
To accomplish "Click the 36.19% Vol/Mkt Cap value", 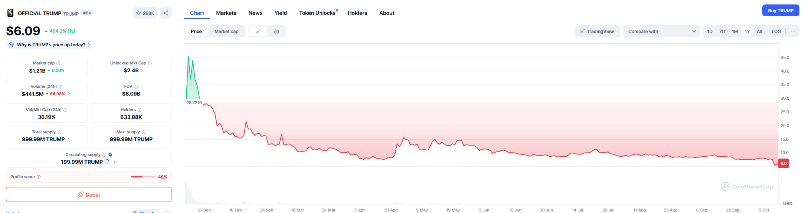I will coord(47,117).
